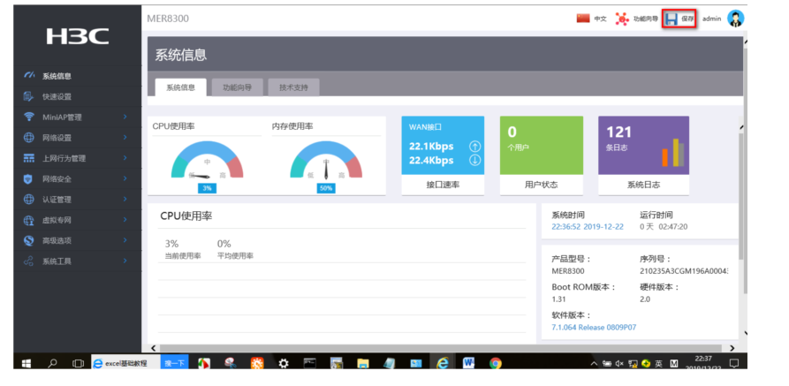789x386 pixels.
Task: Click the 内存使用率 gauge dial
Action: click(x=326, y=160)
